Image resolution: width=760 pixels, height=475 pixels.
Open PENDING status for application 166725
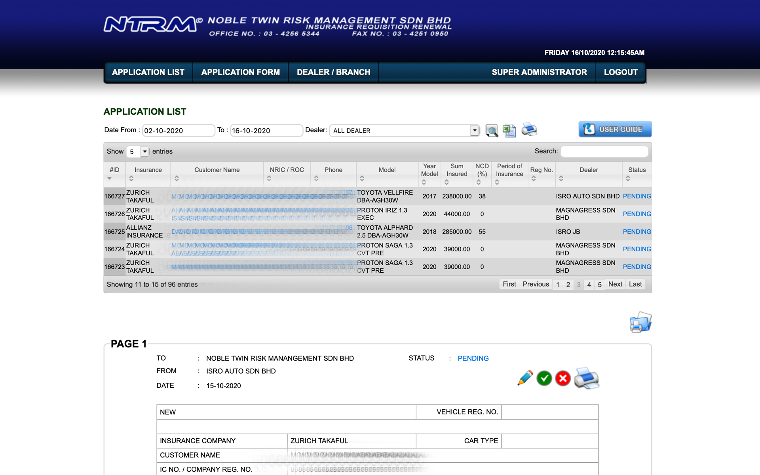637,232
